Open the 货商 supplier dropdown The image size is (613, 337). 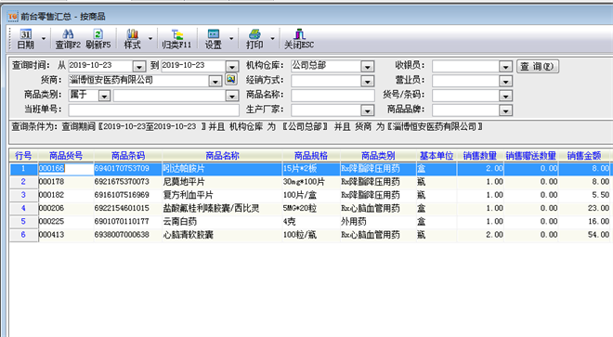point(215,81)
